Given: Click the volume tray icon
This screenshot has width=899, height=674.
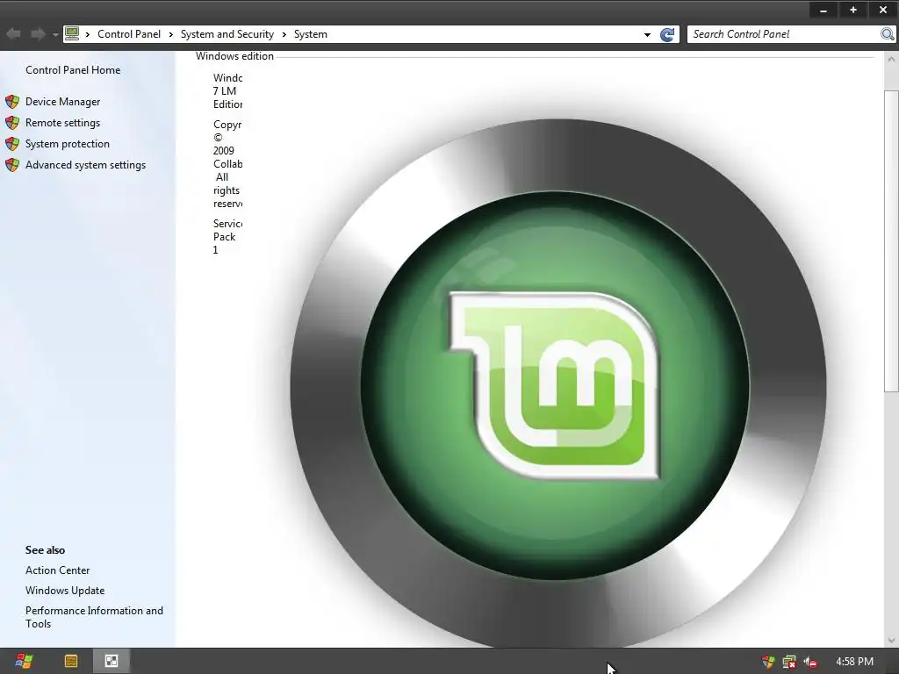Looking at the screenshot, I should point(810,662).
